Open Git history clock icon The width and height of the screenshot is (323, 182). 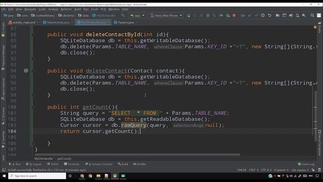point(262,16)
